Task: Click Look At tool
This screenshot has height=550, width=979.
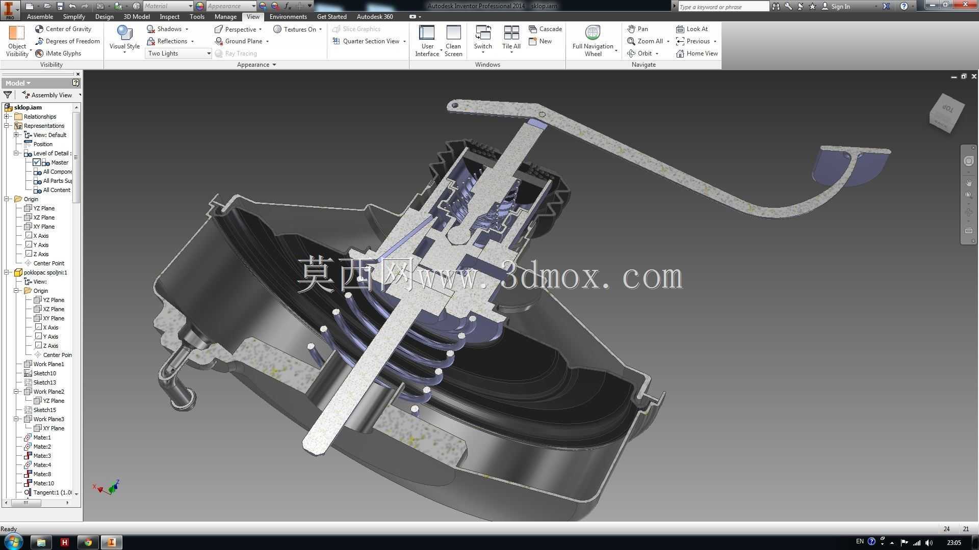Action: pos(692,29)
